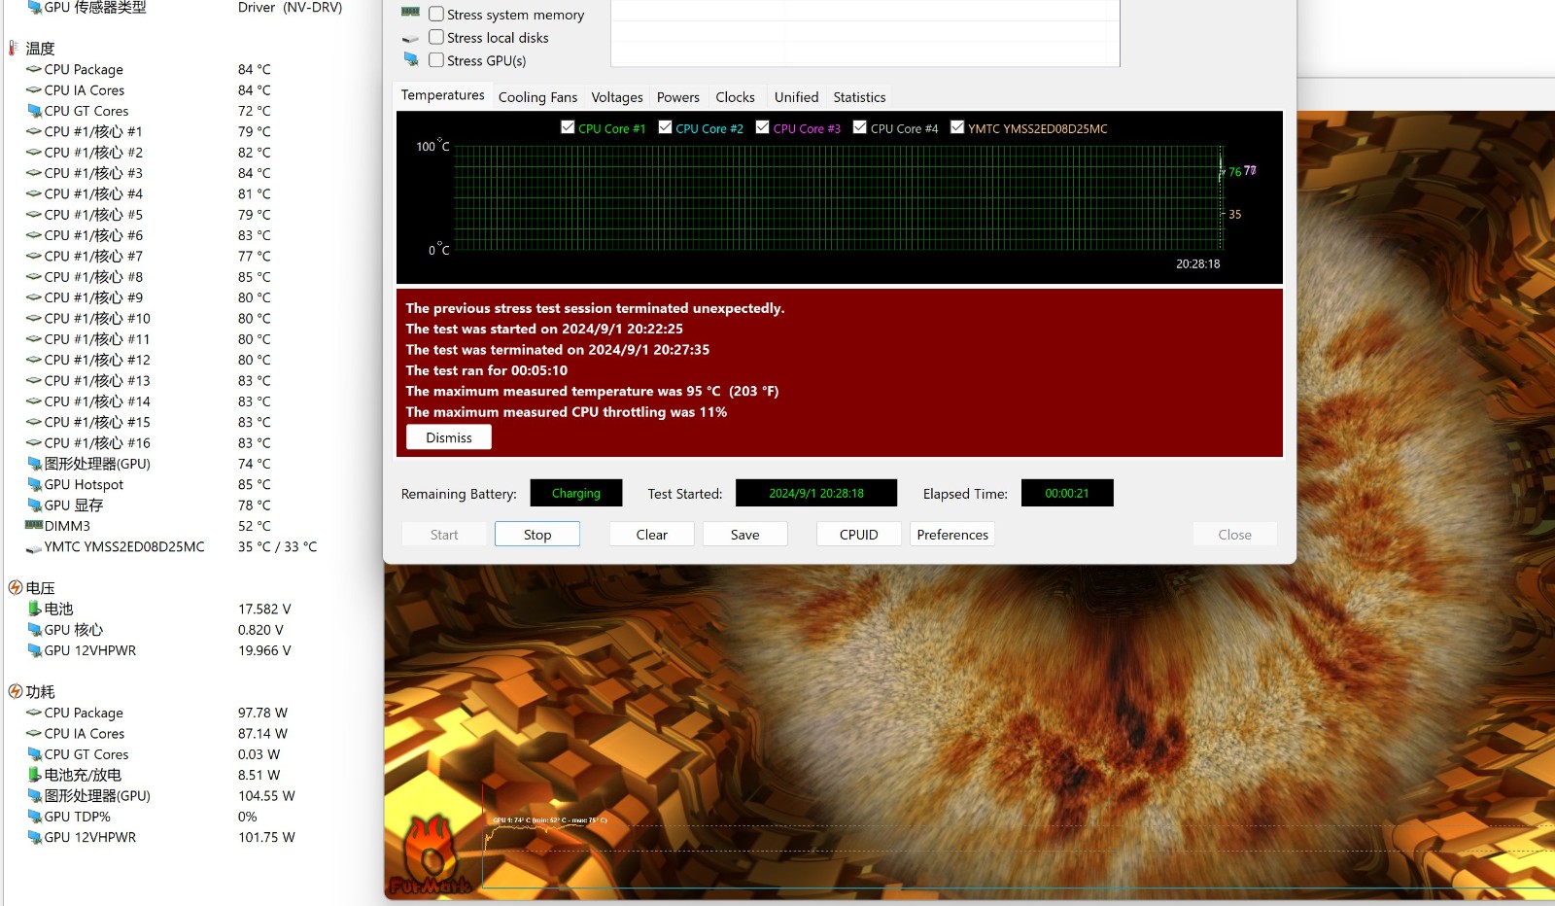This screenshot has height=906, width=1555.
Task: Click the battery voltage icon
Action: click(34, 610)
